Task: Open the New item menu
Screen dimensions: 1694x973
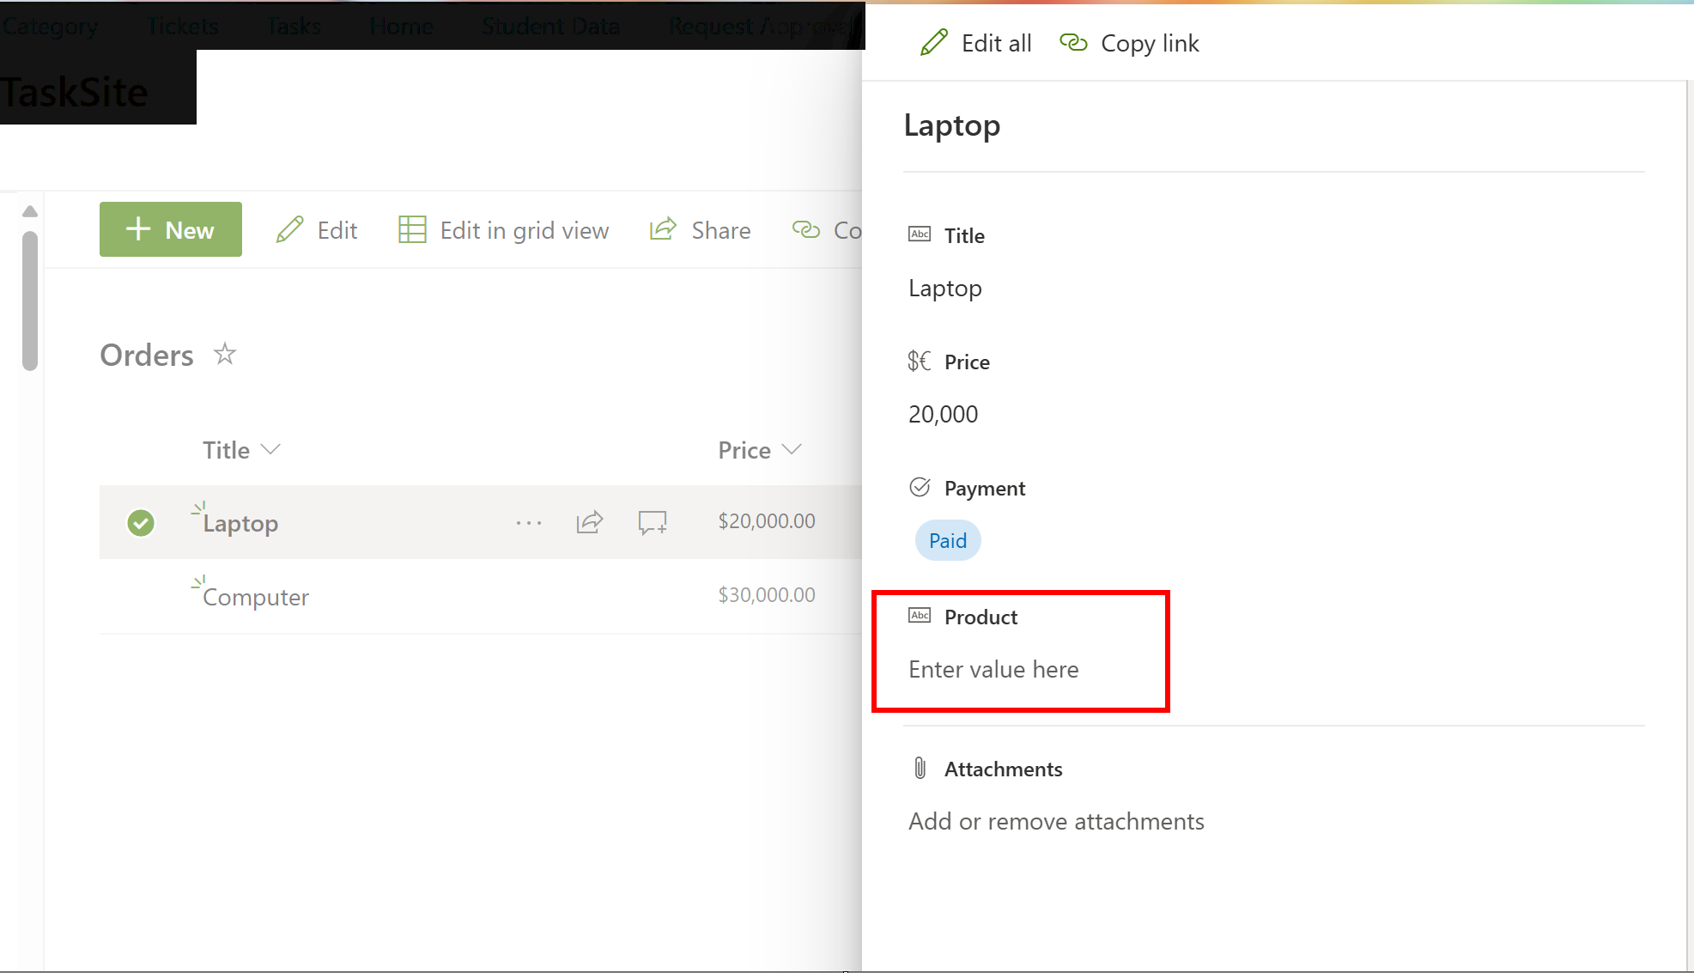Action: coord(171,229)
